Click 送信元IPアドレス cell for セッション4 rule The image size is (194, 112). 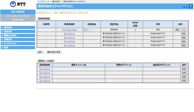click(162, 77)
